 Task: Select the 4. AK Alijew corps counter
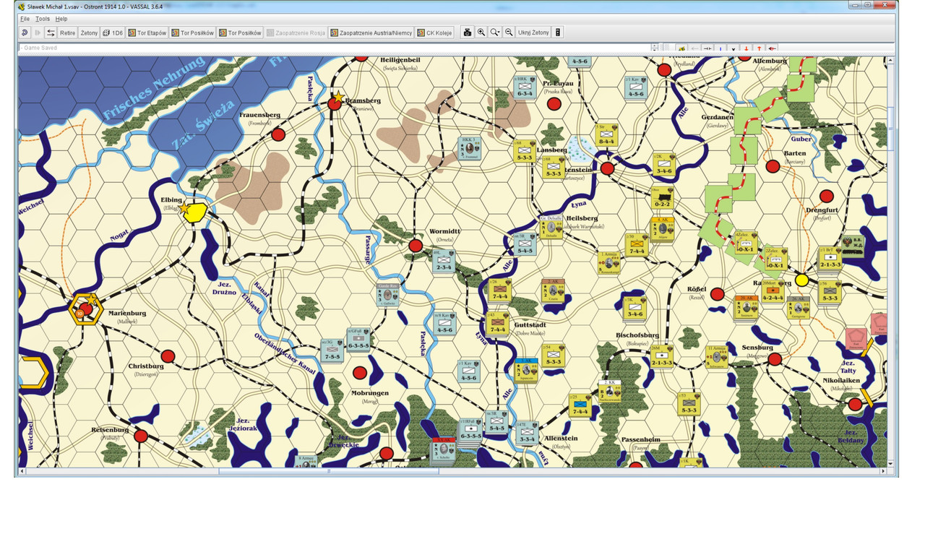[663, 228]
